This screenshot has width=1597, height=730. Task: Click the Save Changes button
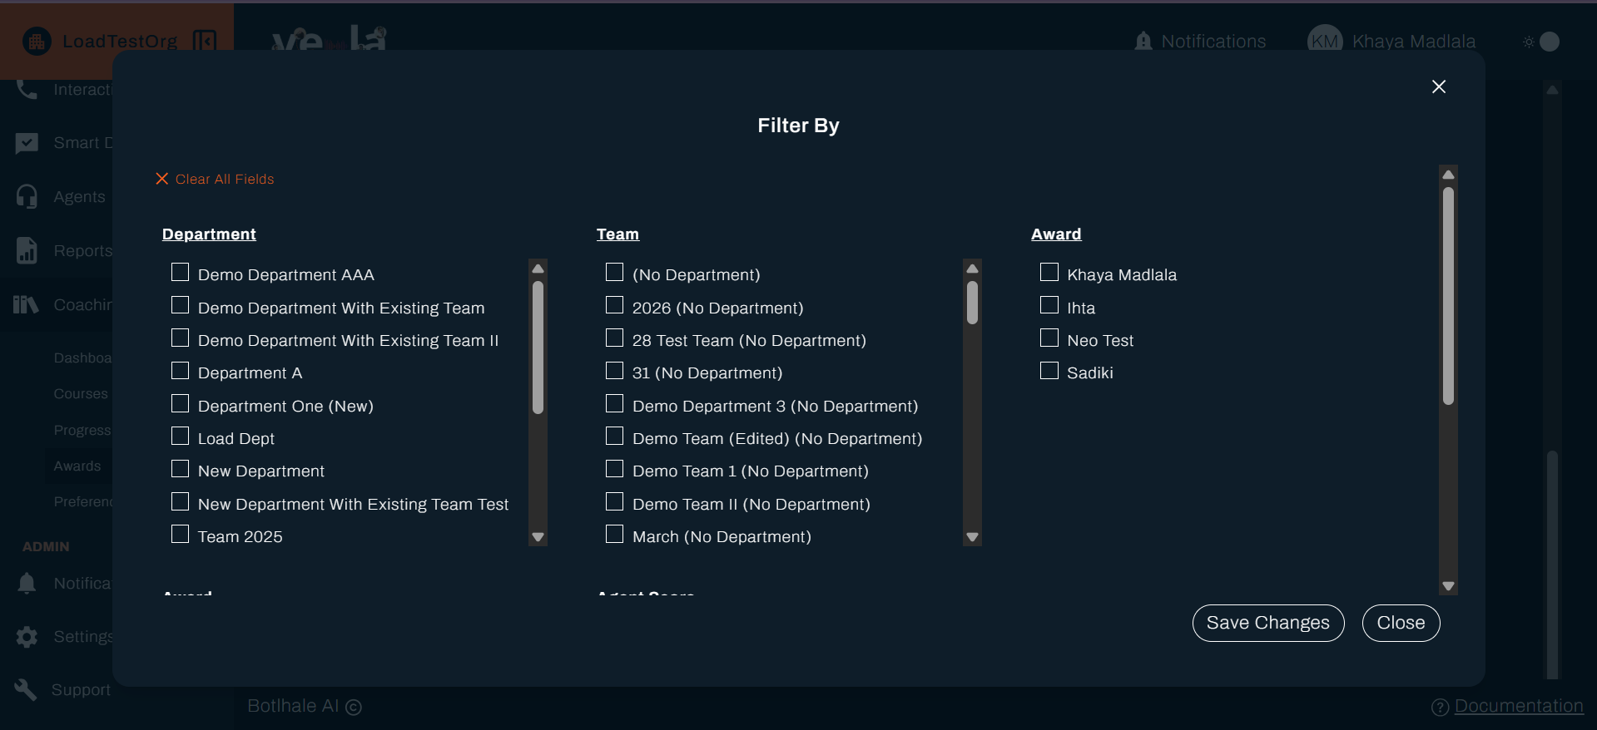pyautogui.click(x=1267, y=623)
